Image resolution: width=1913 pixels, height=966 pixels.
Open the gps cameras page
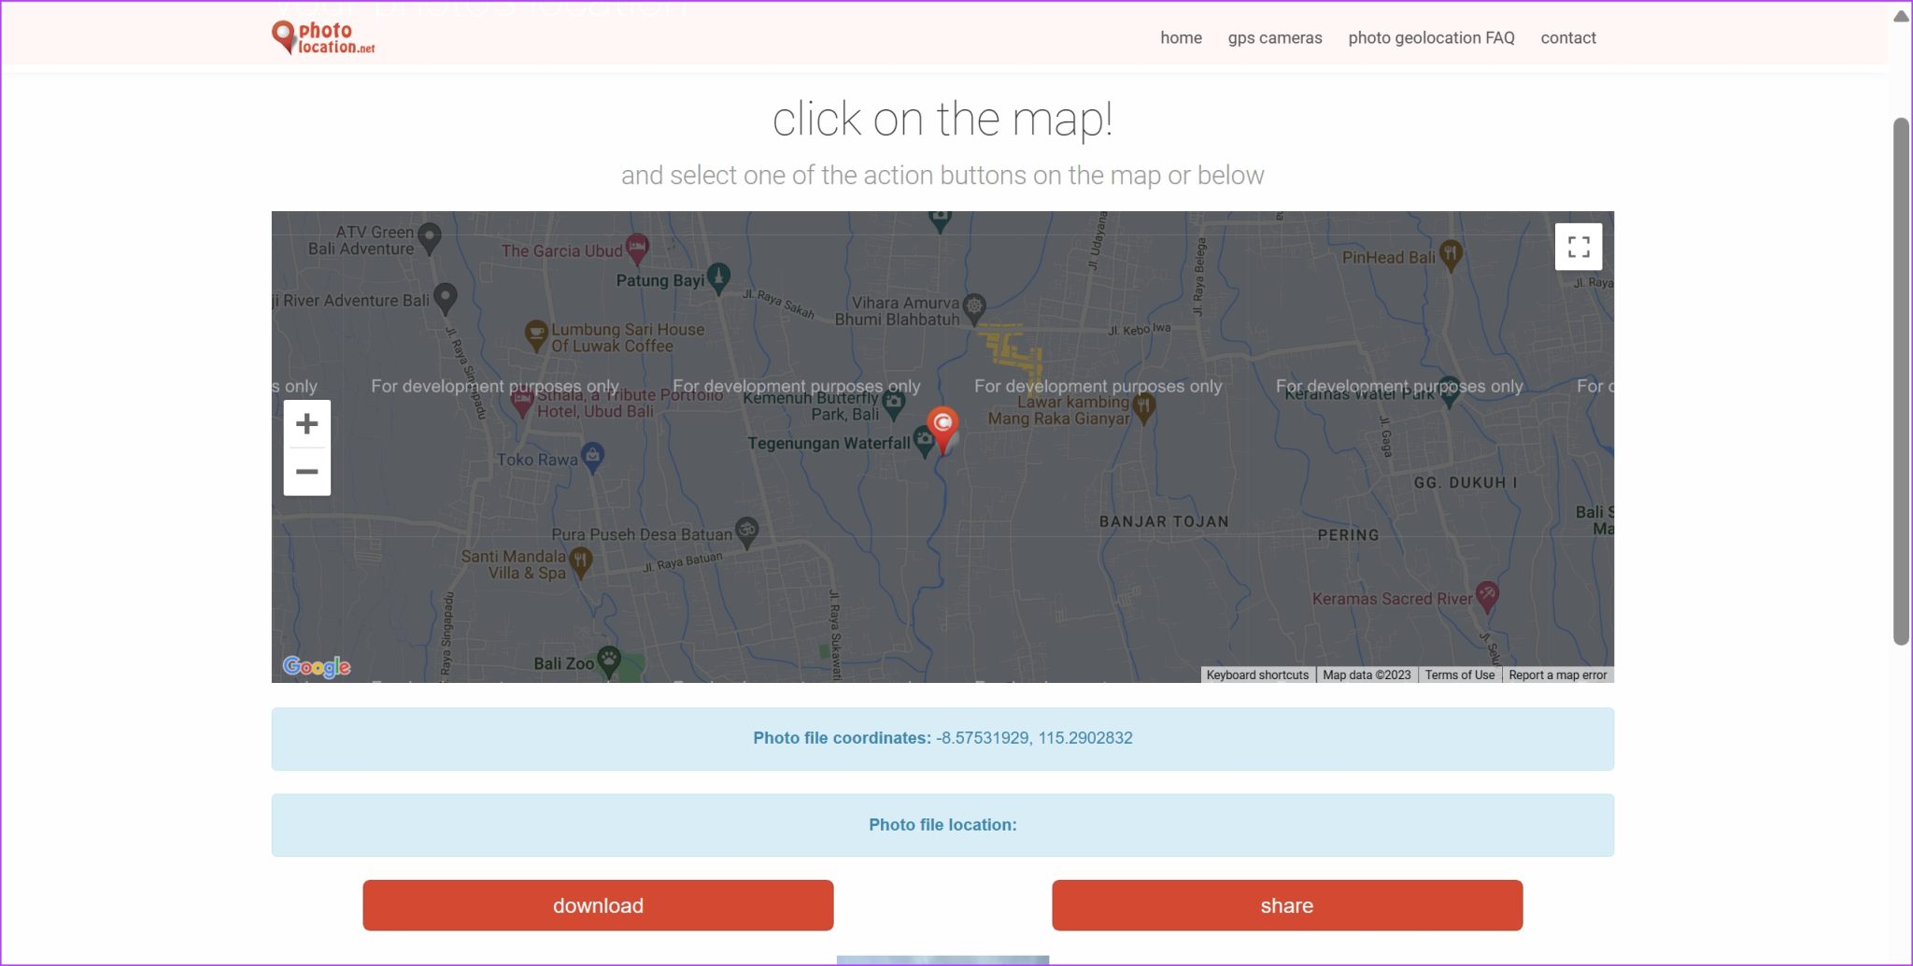point(1275,38)
